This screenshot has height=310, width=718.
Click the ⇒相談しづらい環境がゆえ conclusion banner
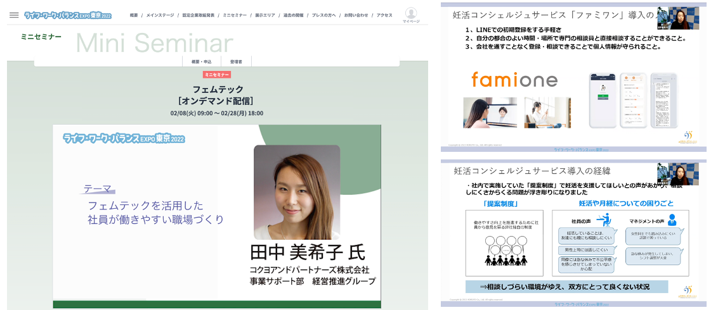click(567, 287)
